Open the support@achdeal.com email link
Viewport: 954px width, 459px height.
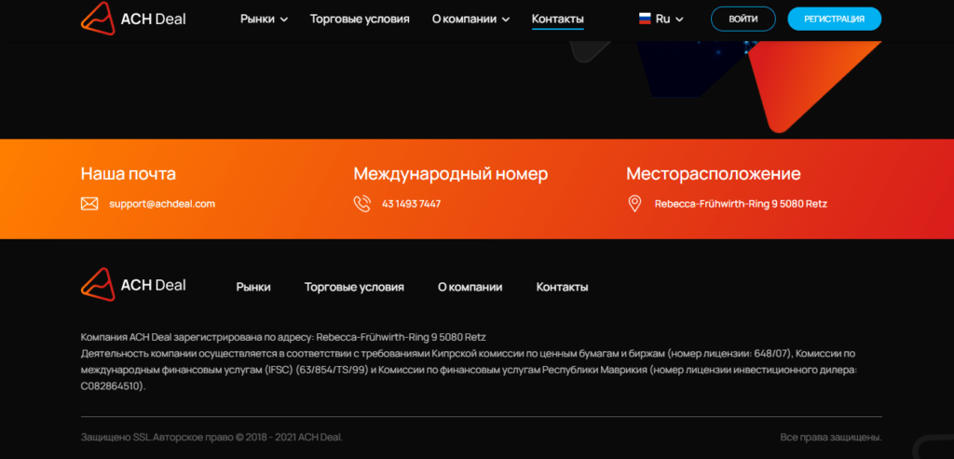[162, 204]
